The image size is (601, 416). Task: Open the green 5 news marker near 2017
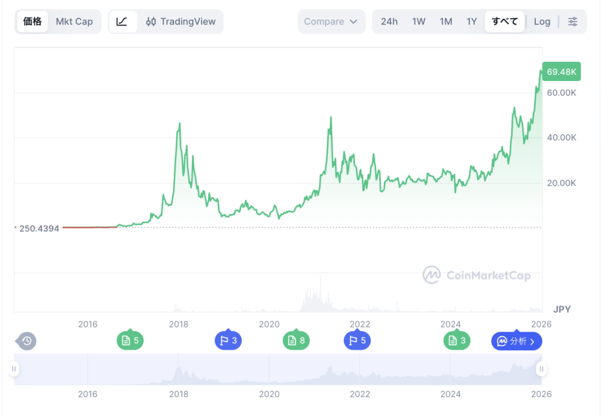130,340
